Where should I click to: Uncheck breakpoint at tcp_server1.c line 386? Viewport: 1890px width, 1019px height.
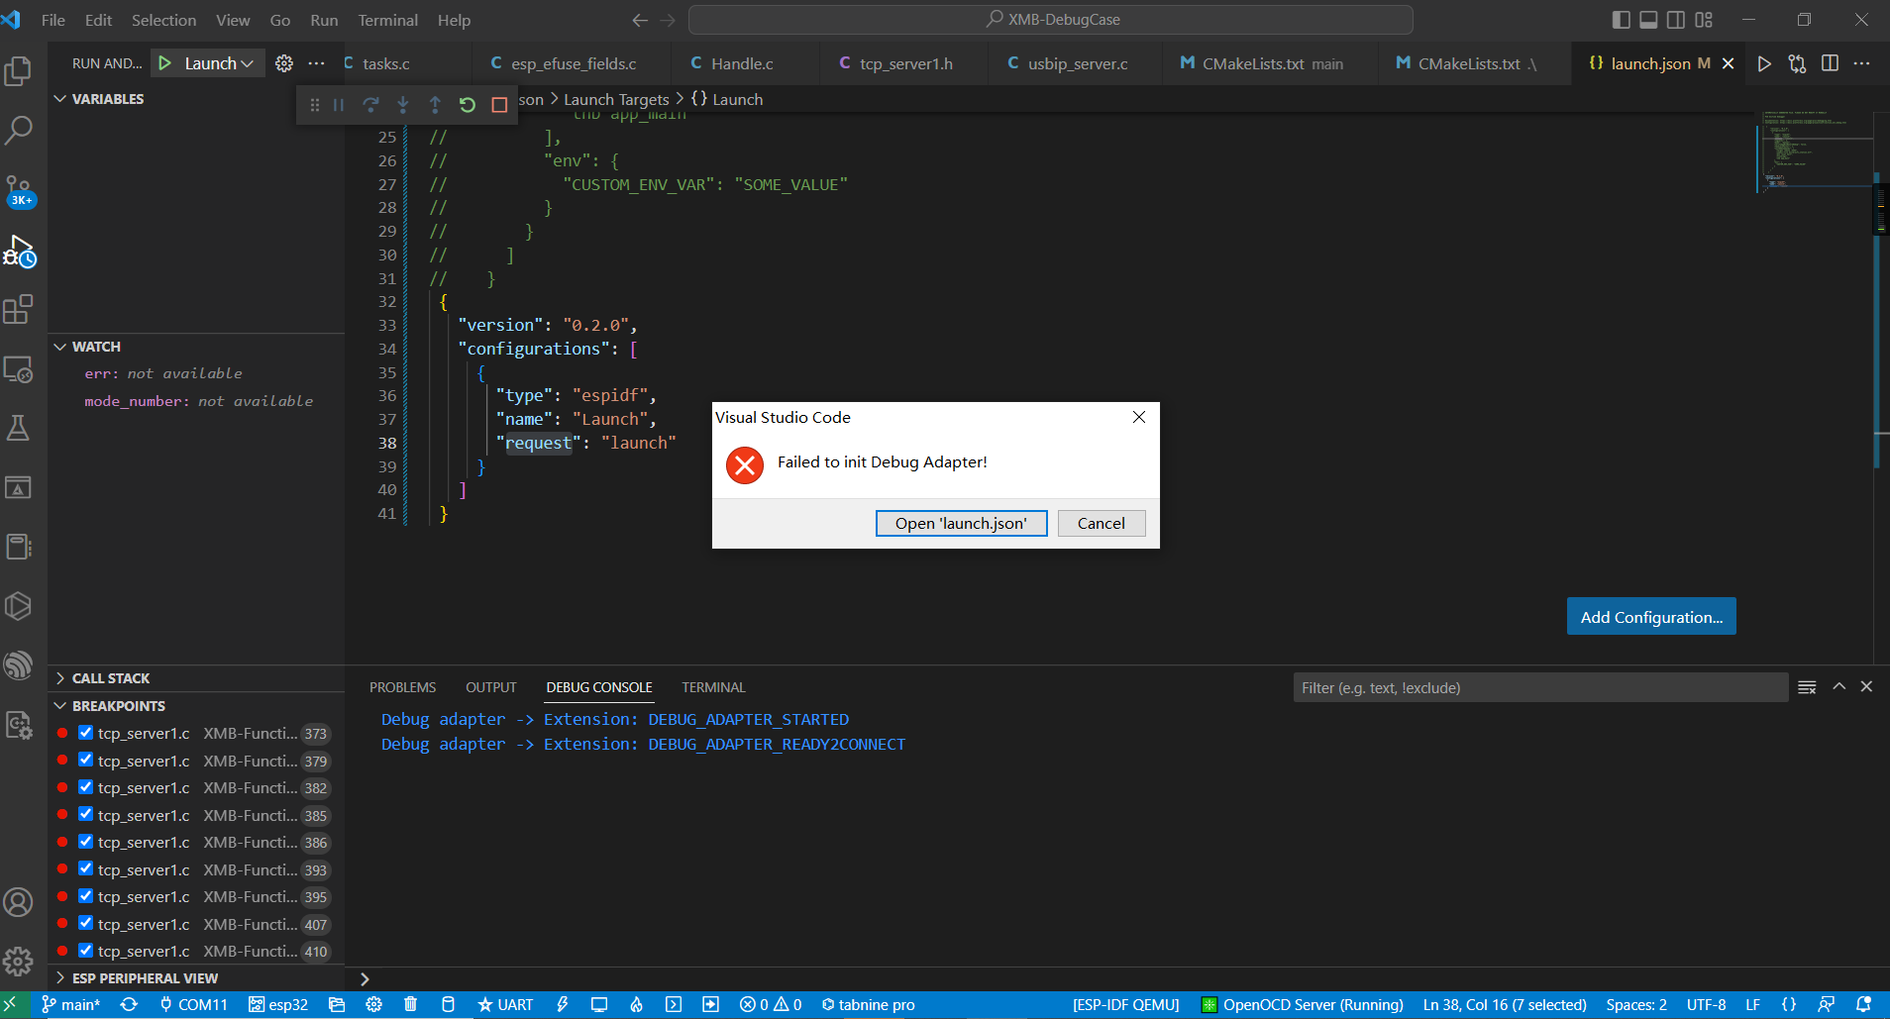(85, 842)
